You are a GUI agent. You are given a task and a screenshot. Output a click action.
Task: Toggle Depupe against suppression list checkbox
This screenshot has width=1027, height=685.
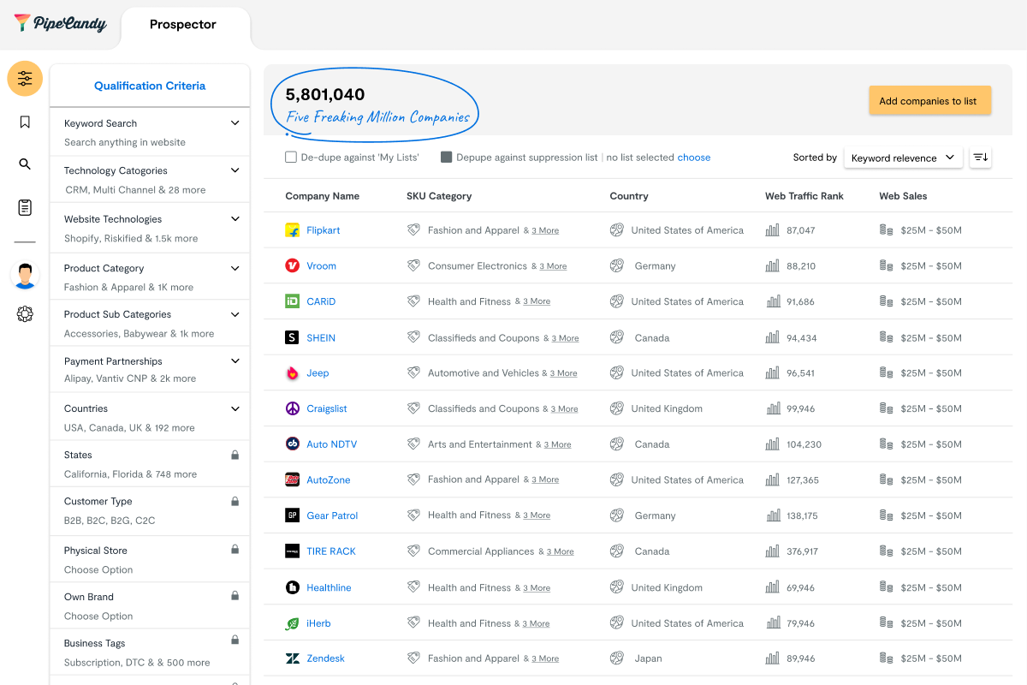tap(446, 158)
